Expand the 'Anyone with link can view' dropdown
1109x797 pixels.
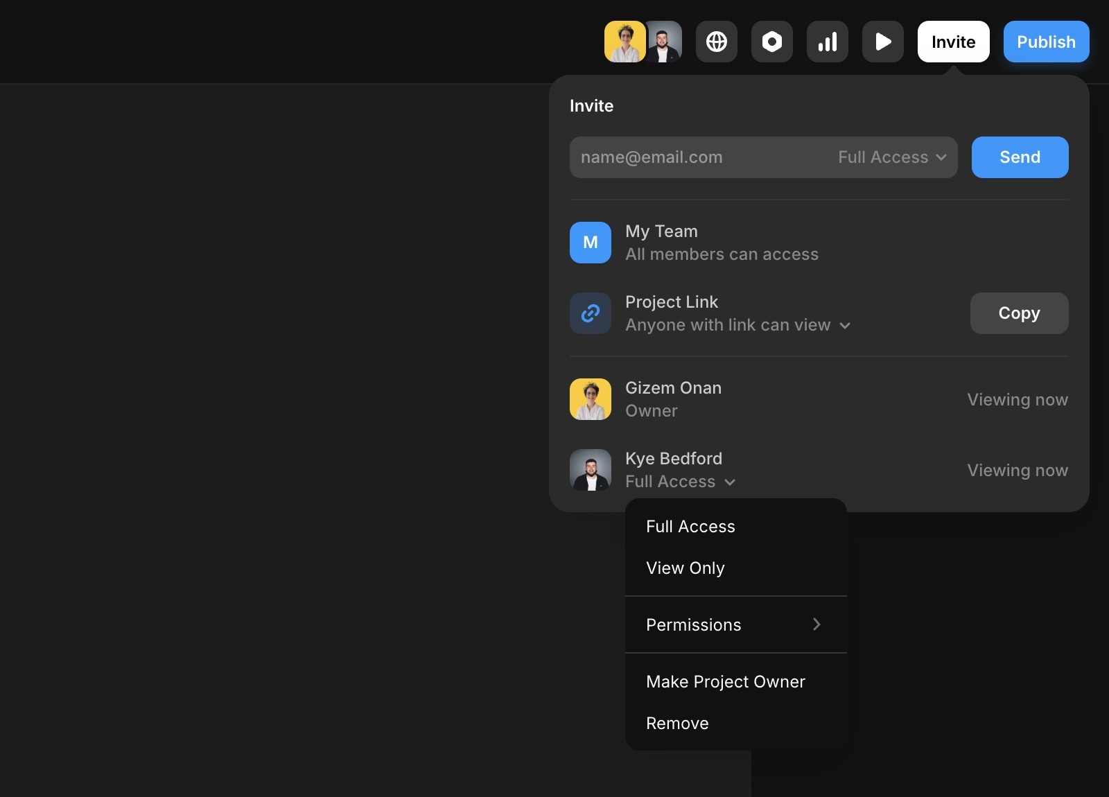click(738, 325)
